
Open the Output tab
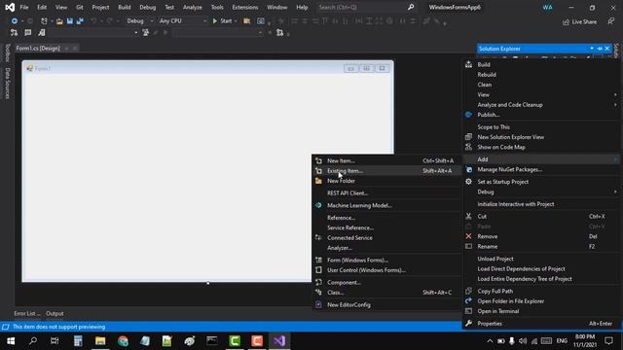tap(55, 313)
